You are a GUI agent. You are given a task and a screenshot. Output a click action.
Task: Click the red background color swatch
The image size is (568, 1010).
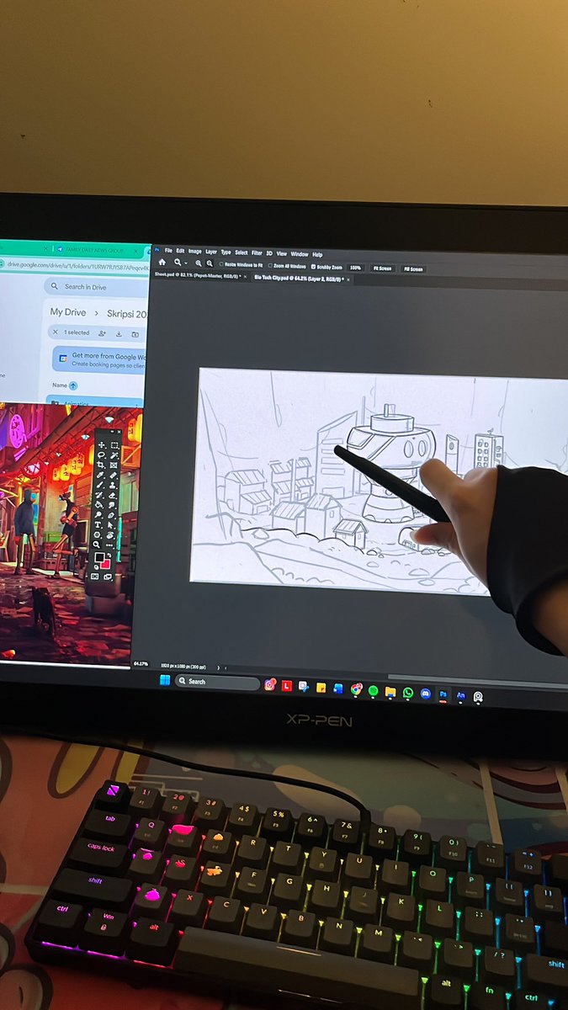106,564
